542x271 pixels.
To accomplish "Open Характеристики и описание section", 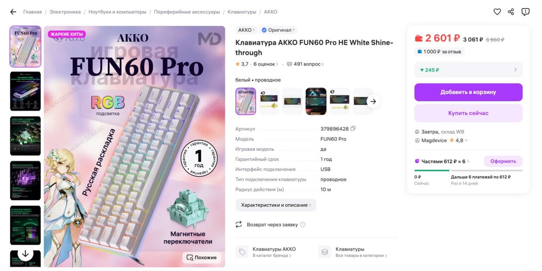I will [276, 205].
